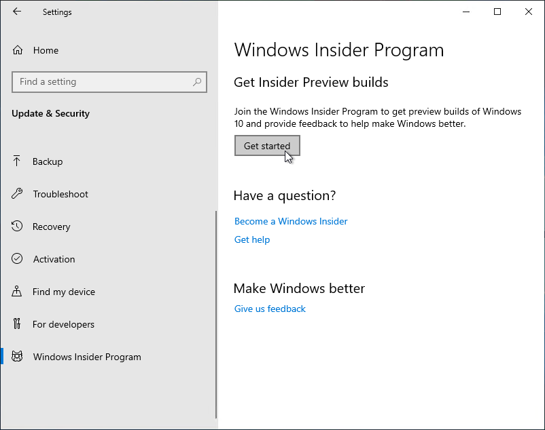Open the Give us feedback link
The width and height of the screenshot is (545, 430).
click(x=270, y=309)
